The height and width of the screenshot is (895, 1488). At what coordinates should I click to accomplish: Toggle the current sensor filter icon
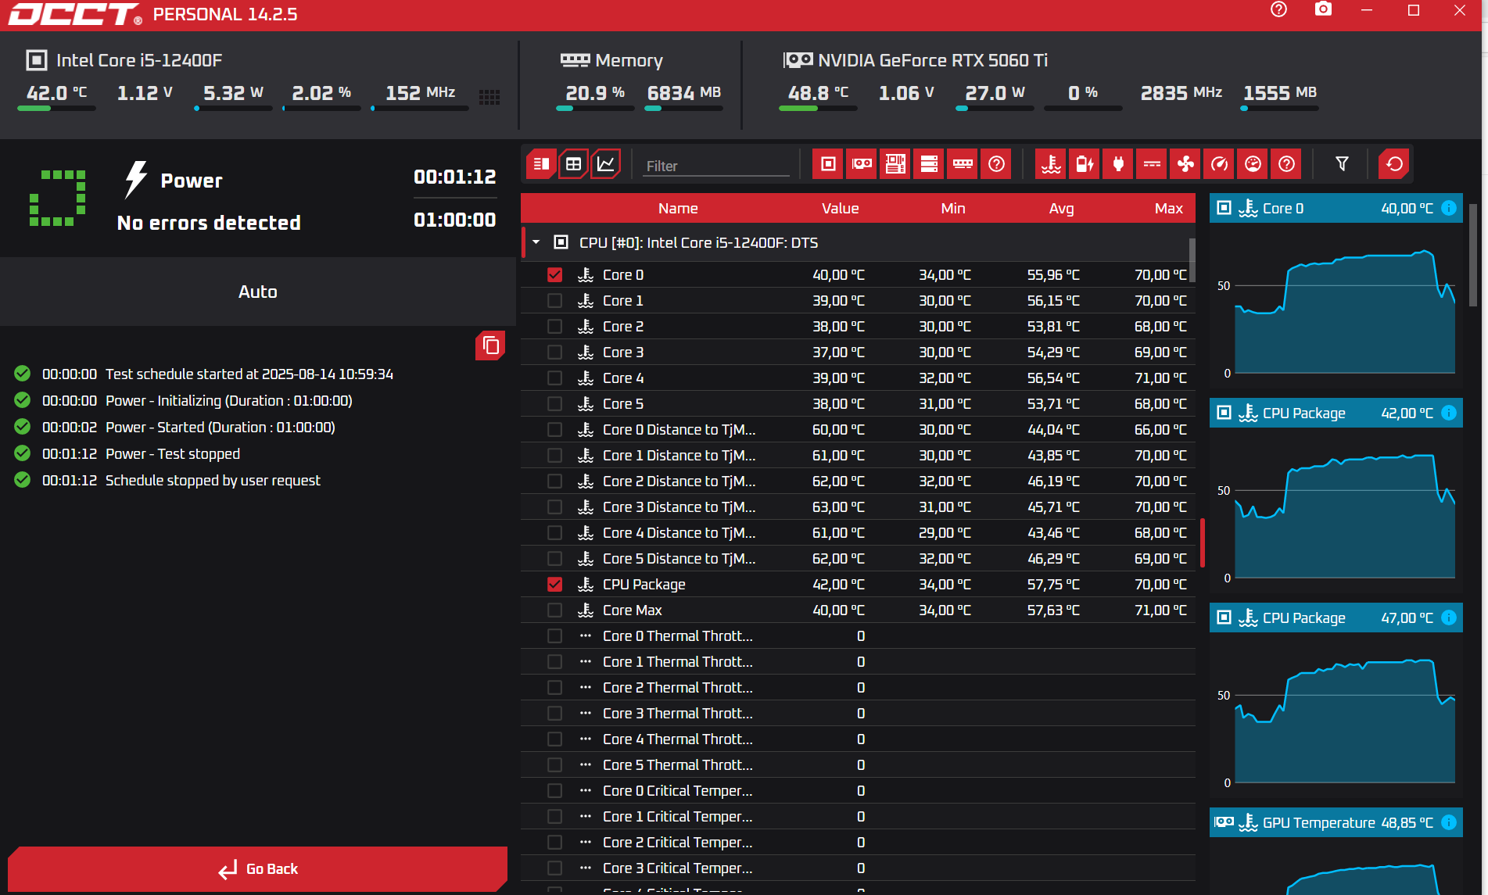(1152, 164)
